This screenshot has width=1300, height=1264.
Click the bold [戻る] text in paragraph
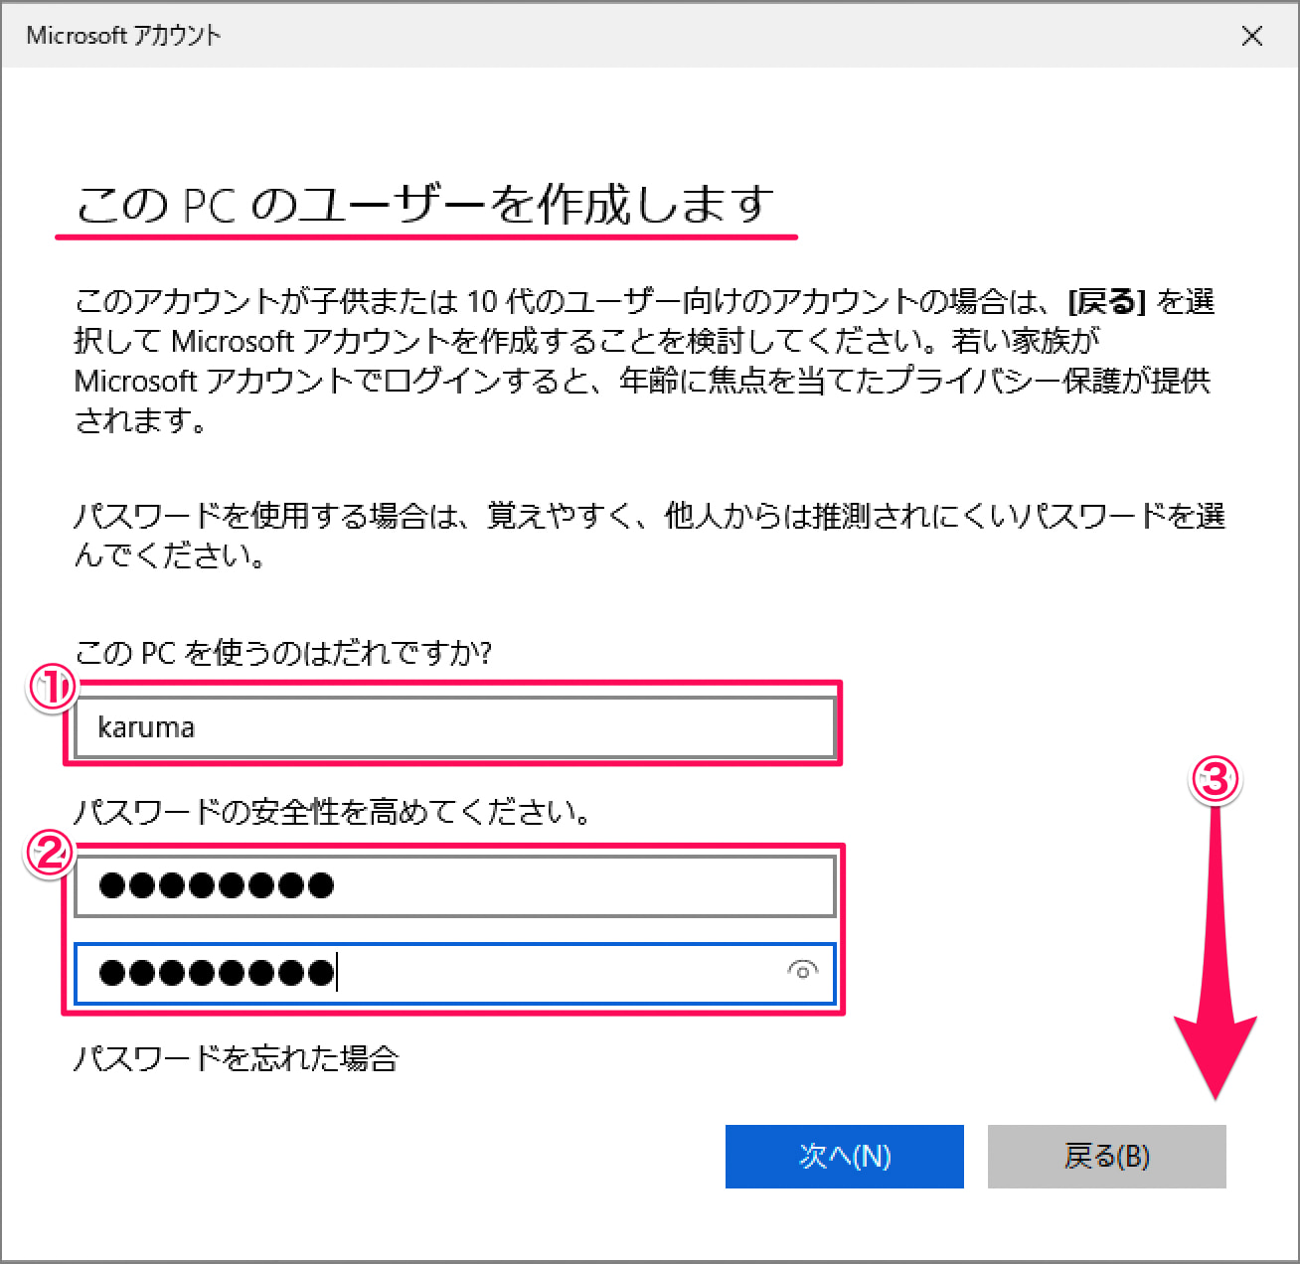(1106, 301)
